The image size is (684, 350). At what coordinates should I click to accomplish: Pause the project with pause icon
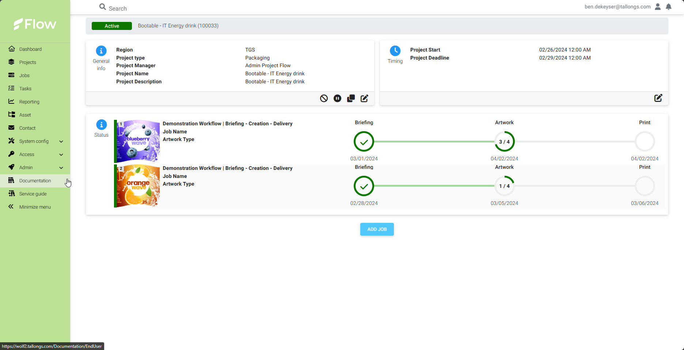click(337, 98)
